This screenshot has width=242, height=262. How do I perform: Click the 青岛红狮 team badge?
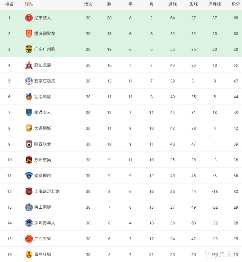pos(29,255)
